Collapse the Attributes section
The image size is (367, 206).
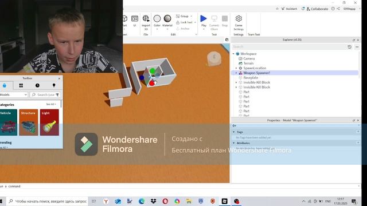coord(233,143)
